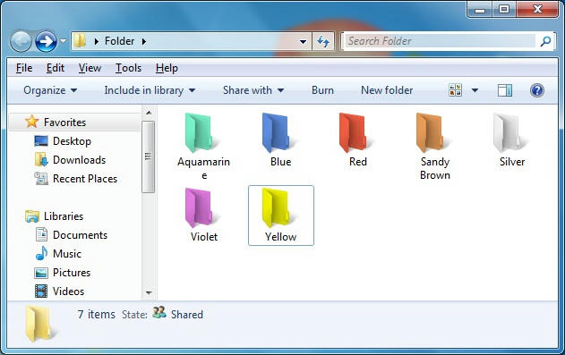The height and width of the screenshot is (355, 565).
Task: Click the Burn button
Action: pos(322,90)
